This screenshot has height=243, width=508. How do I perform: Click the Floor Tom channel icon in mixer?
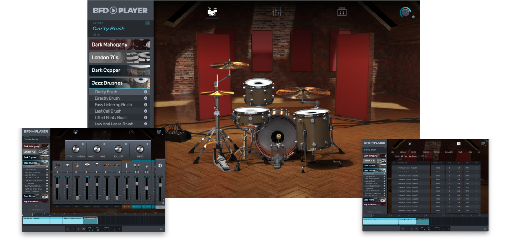[97, 165]
